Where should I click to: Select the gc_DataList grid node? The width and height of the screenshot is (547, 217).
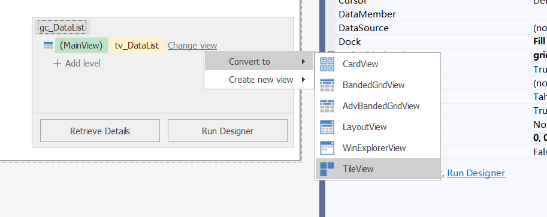(x=62, y=28)
